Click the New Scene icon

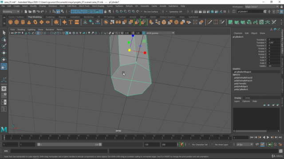pos(26,11)
